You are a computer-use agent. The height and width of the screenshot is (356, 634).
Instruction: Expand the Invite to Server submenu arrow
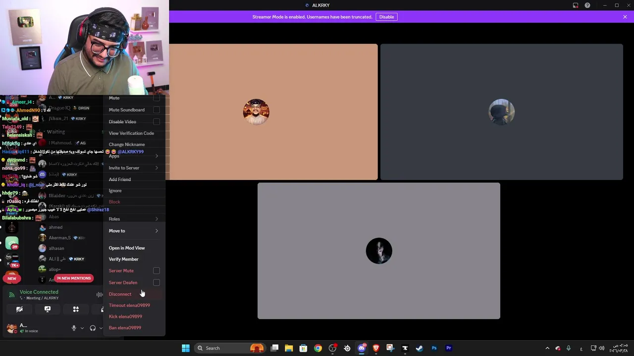click(157, 168)
